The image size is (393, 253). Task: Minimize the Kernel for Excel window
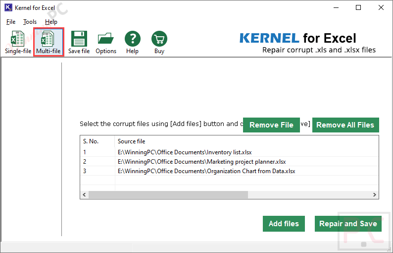coord(336,7)
